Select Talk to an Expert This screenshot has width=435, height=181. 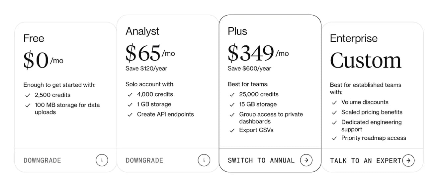(366, 161)
